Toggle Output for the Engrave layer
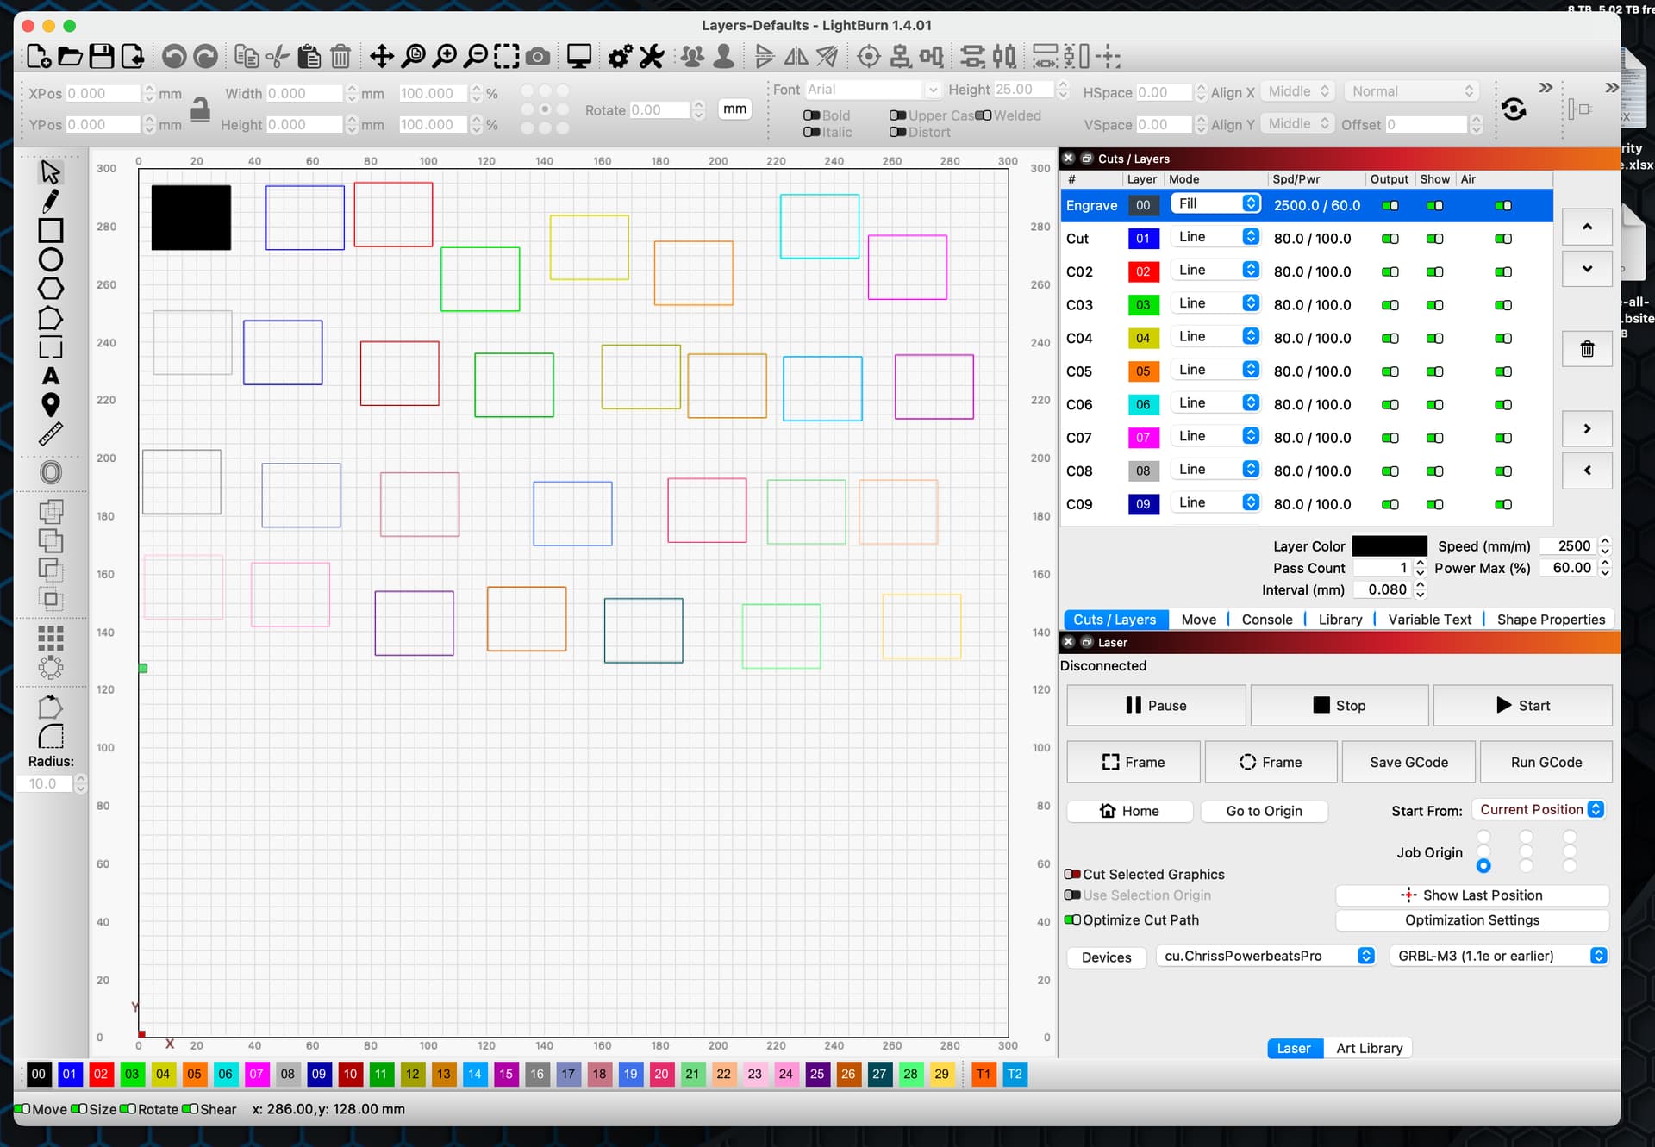 pyautogui.click(x=1390, y=206)
